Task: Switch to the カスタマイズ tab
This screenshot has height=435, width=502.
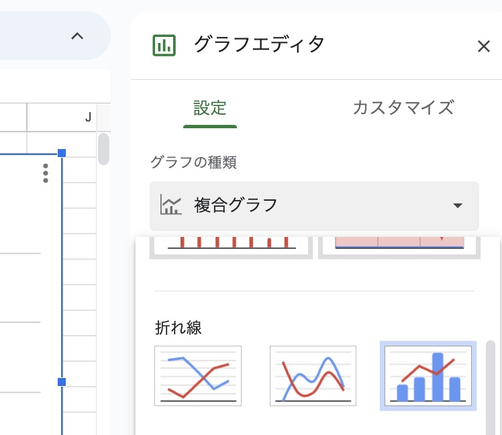Action: [403, 107]
